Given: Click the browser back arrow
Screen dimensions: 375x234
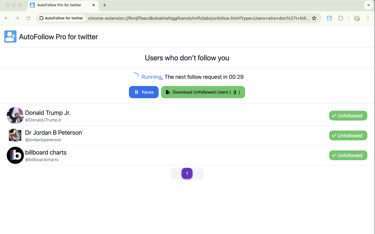Looking at the screenshot, I should coord(6,18).
